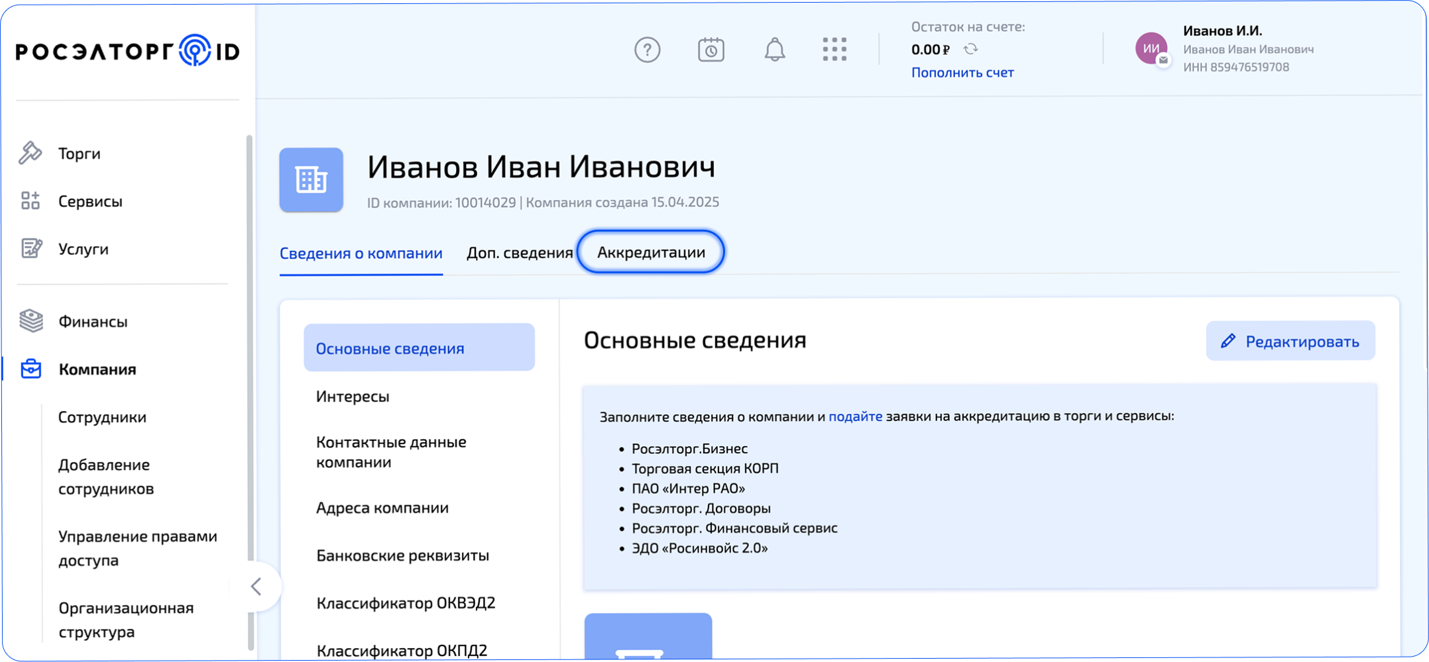Click the Иванов Иван Иванович page heading
The image size is (1429, 662).
[542, 166]
